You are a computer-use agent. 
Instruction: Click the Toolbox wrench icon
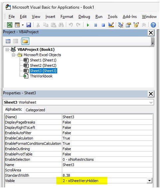144,25
